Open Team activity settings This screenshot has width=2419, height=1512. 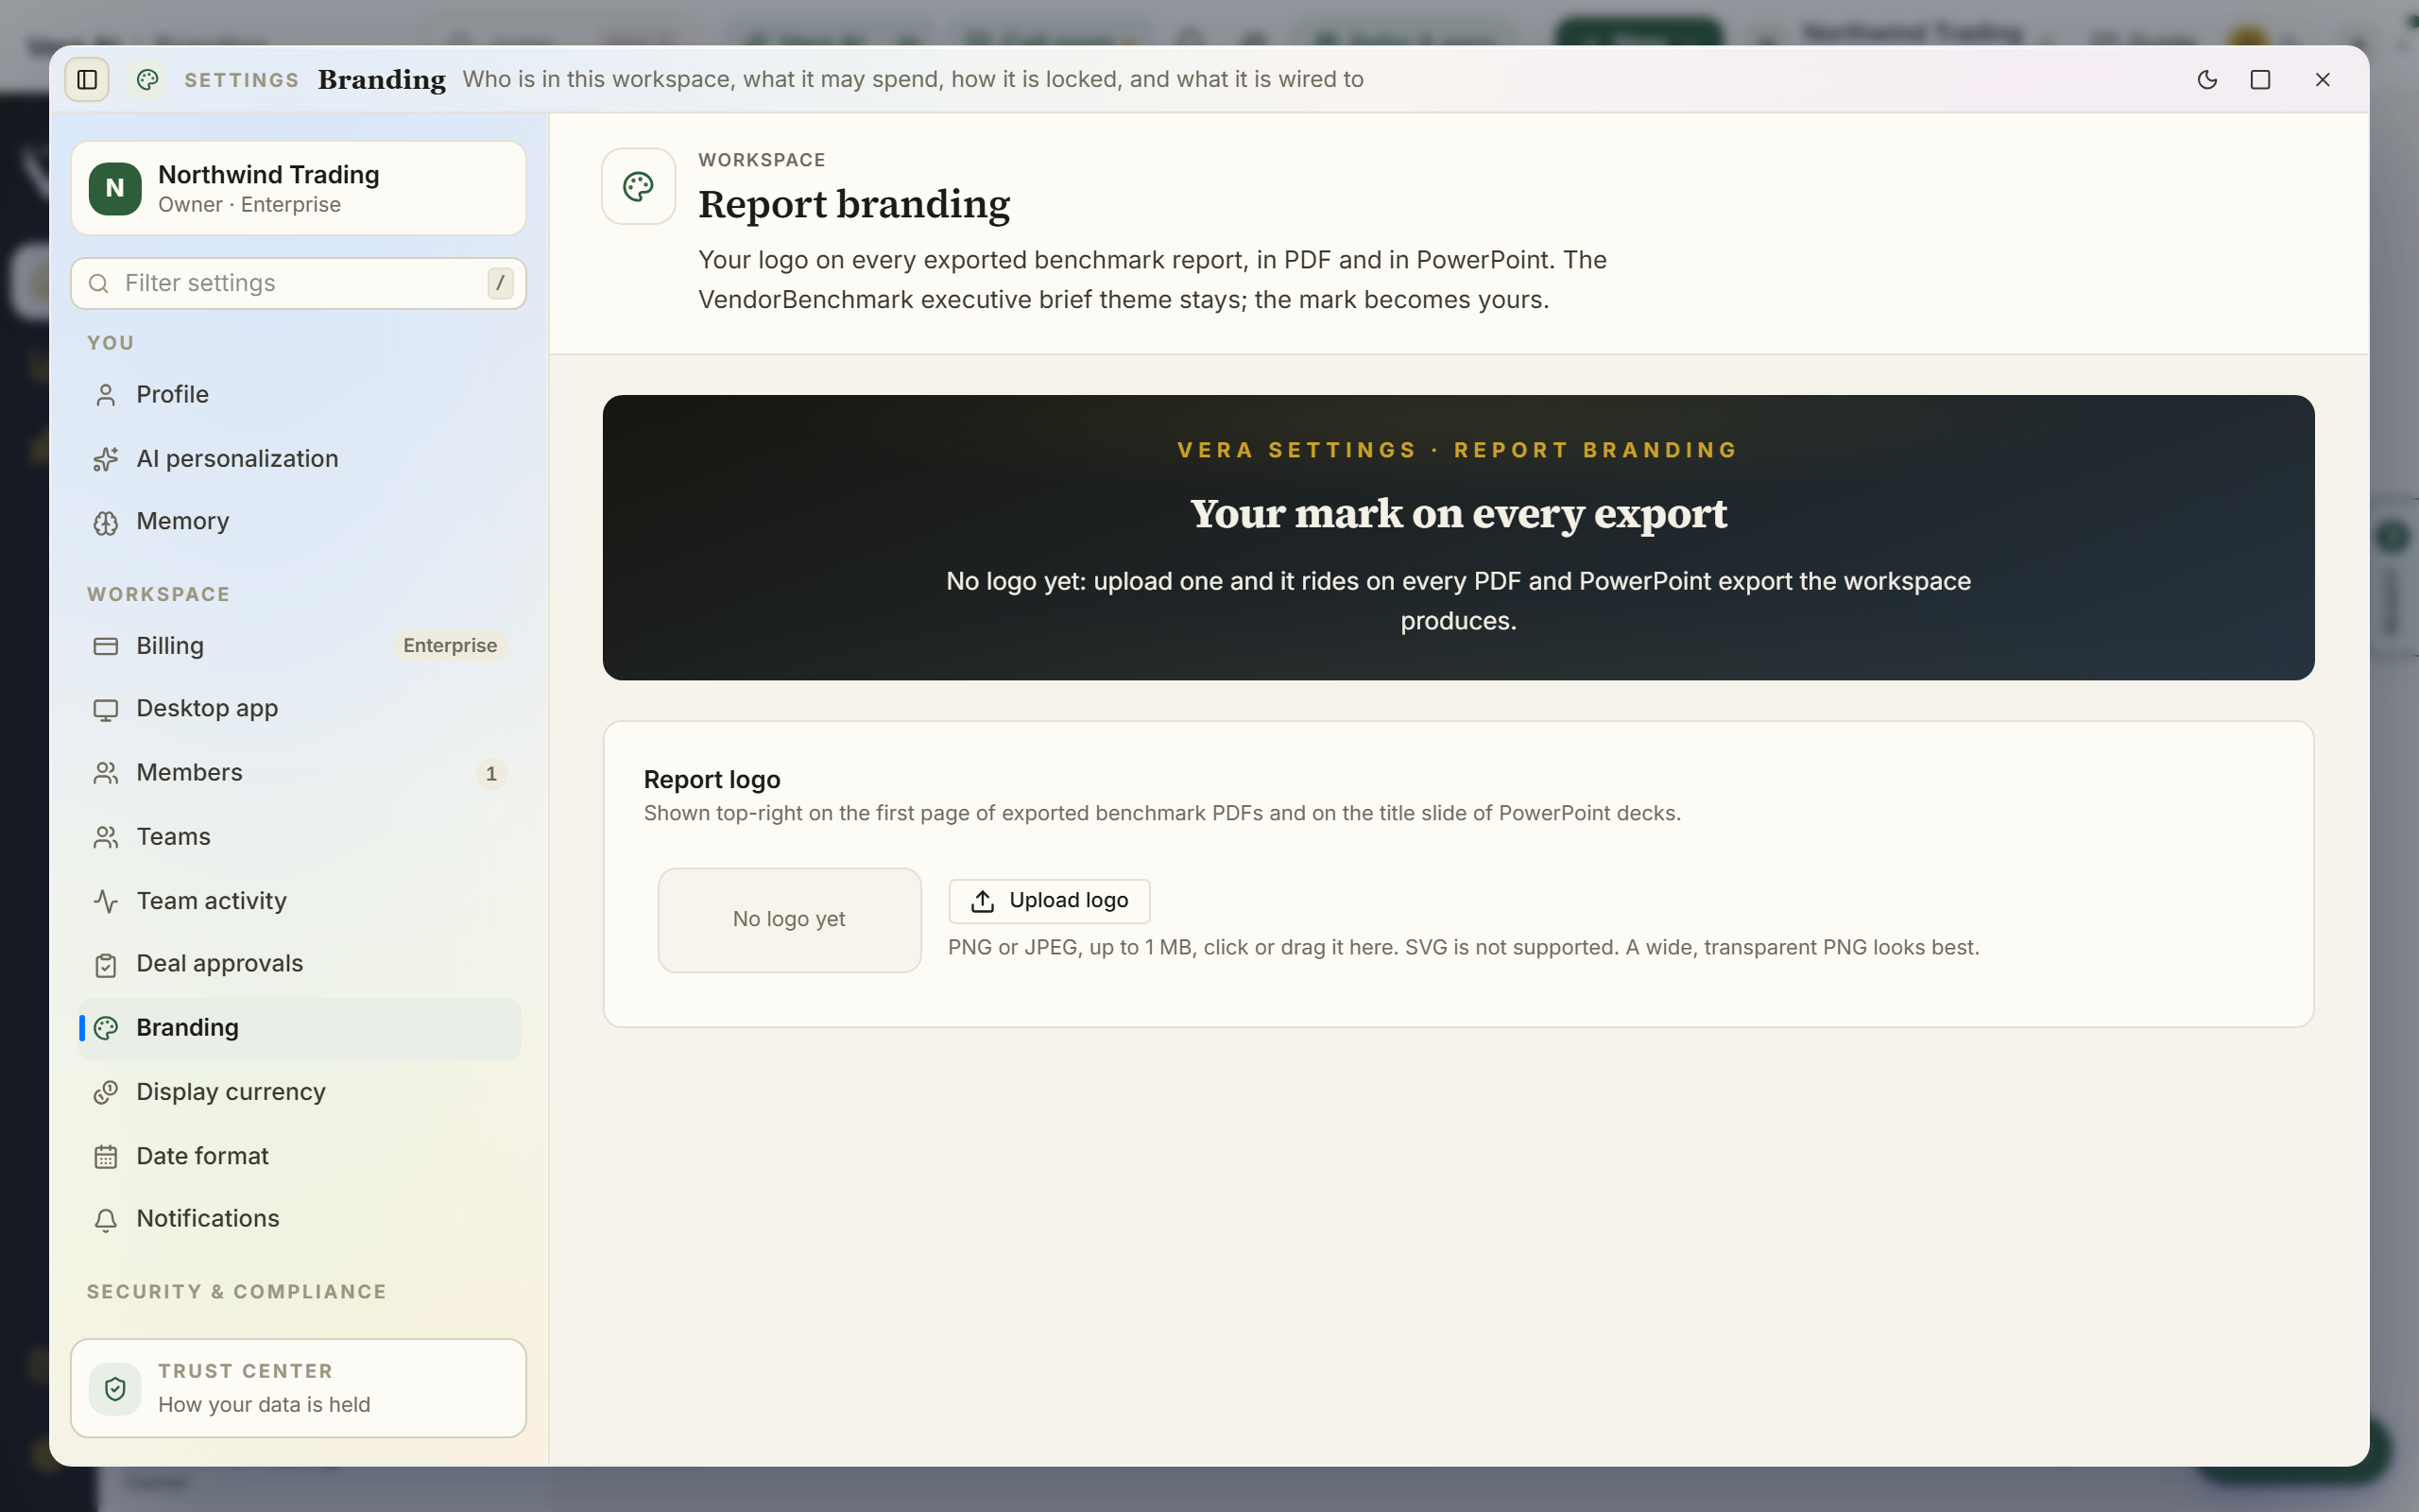(x=299, y=900)
